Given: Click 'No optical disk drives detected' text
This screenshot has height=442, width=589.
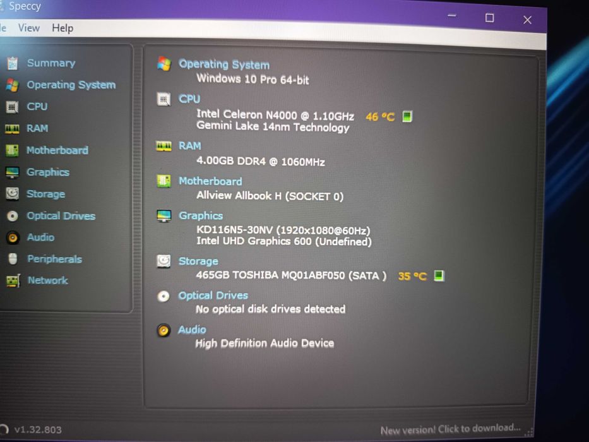Looking at the screenshot, I should tap(270, 309).
